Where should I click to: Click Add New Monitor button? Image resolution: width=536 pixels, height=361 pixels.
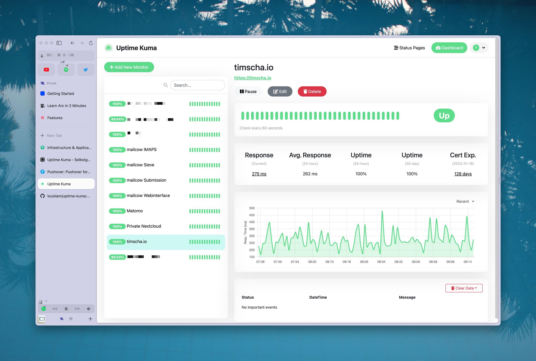[129, 67]
